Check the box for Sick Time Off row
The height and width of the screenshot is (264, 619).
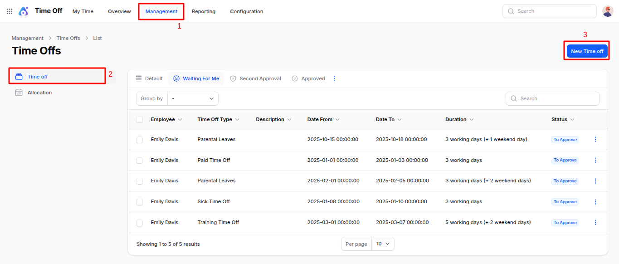click(x=140, y=202)
